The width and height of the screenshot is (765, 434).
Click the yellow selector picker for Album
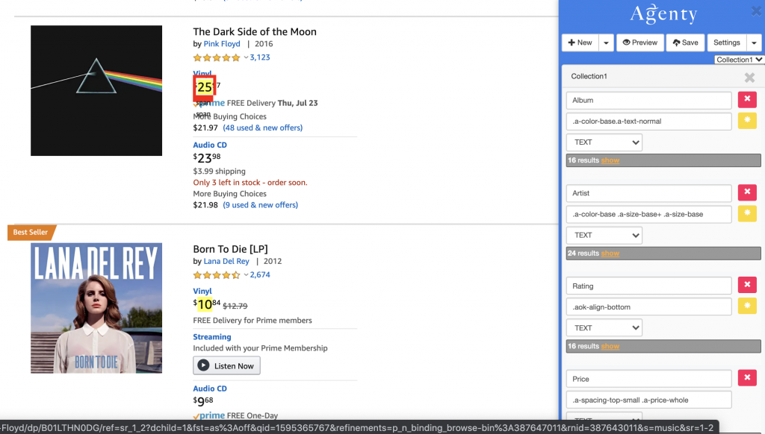(747, 121)
